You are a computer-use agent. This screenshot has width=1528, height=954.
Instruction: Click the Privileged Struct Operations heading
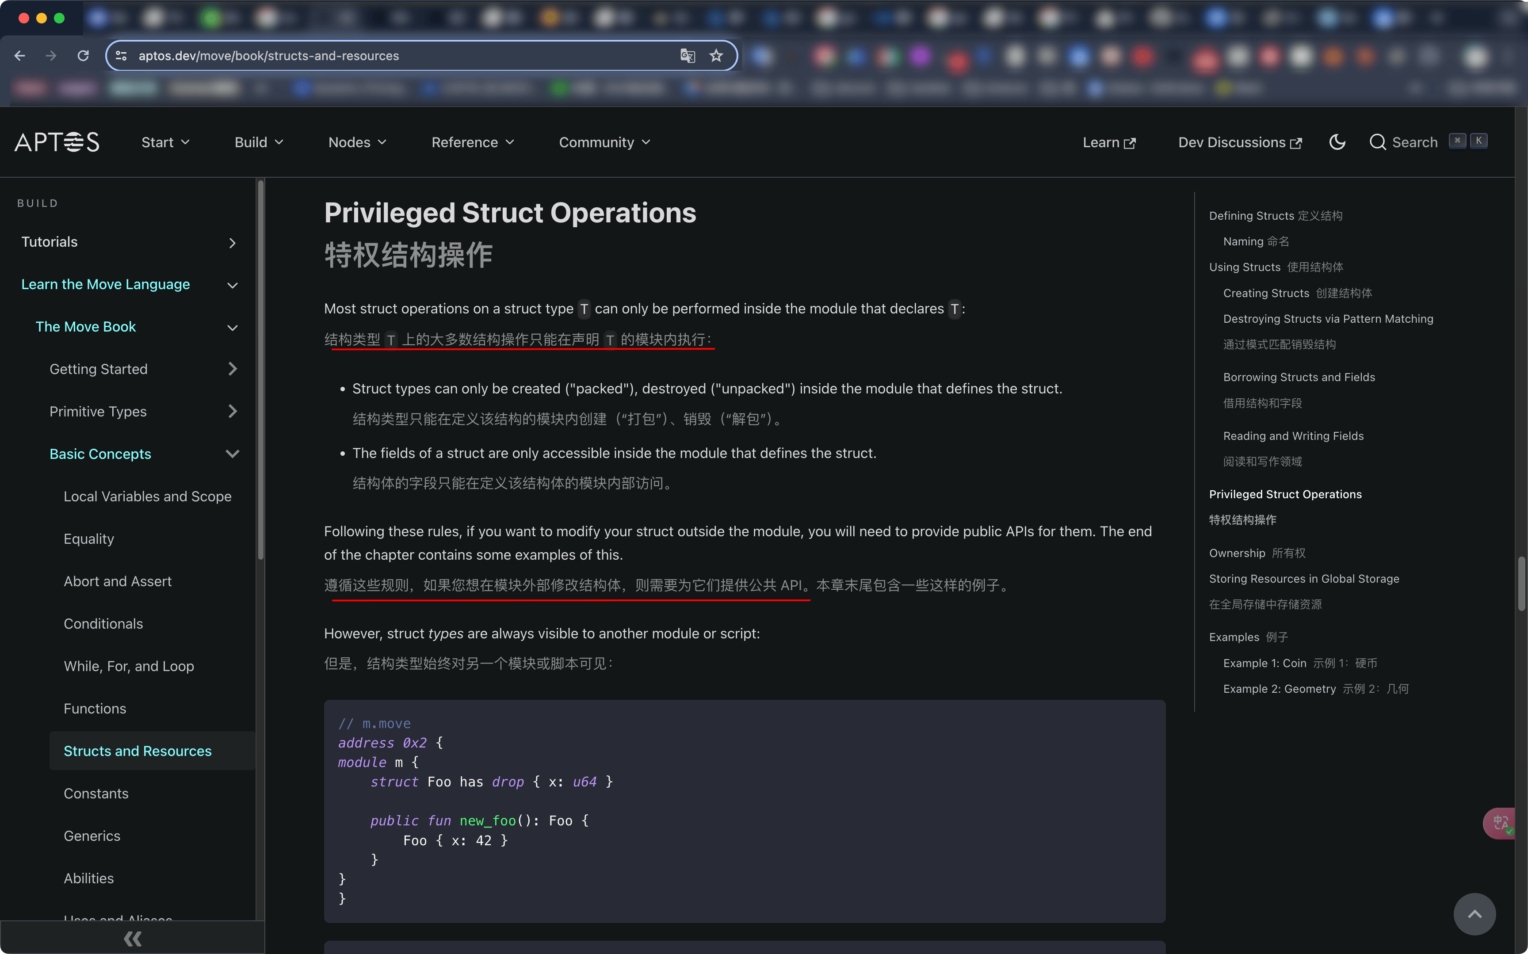pyautogui.click(x=510, y=213)
